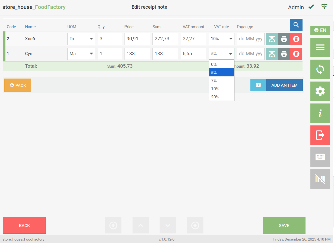Select 20% in the VAT rate list

pyautogui.click(x=221, y=97)
